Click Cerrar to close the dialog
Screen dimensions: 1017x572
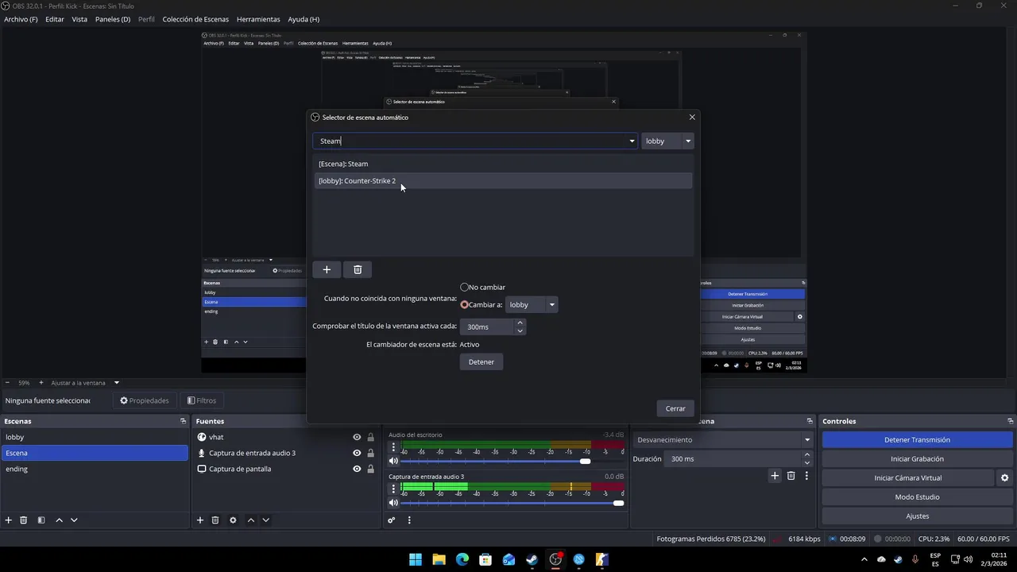(x=675, y=408)
